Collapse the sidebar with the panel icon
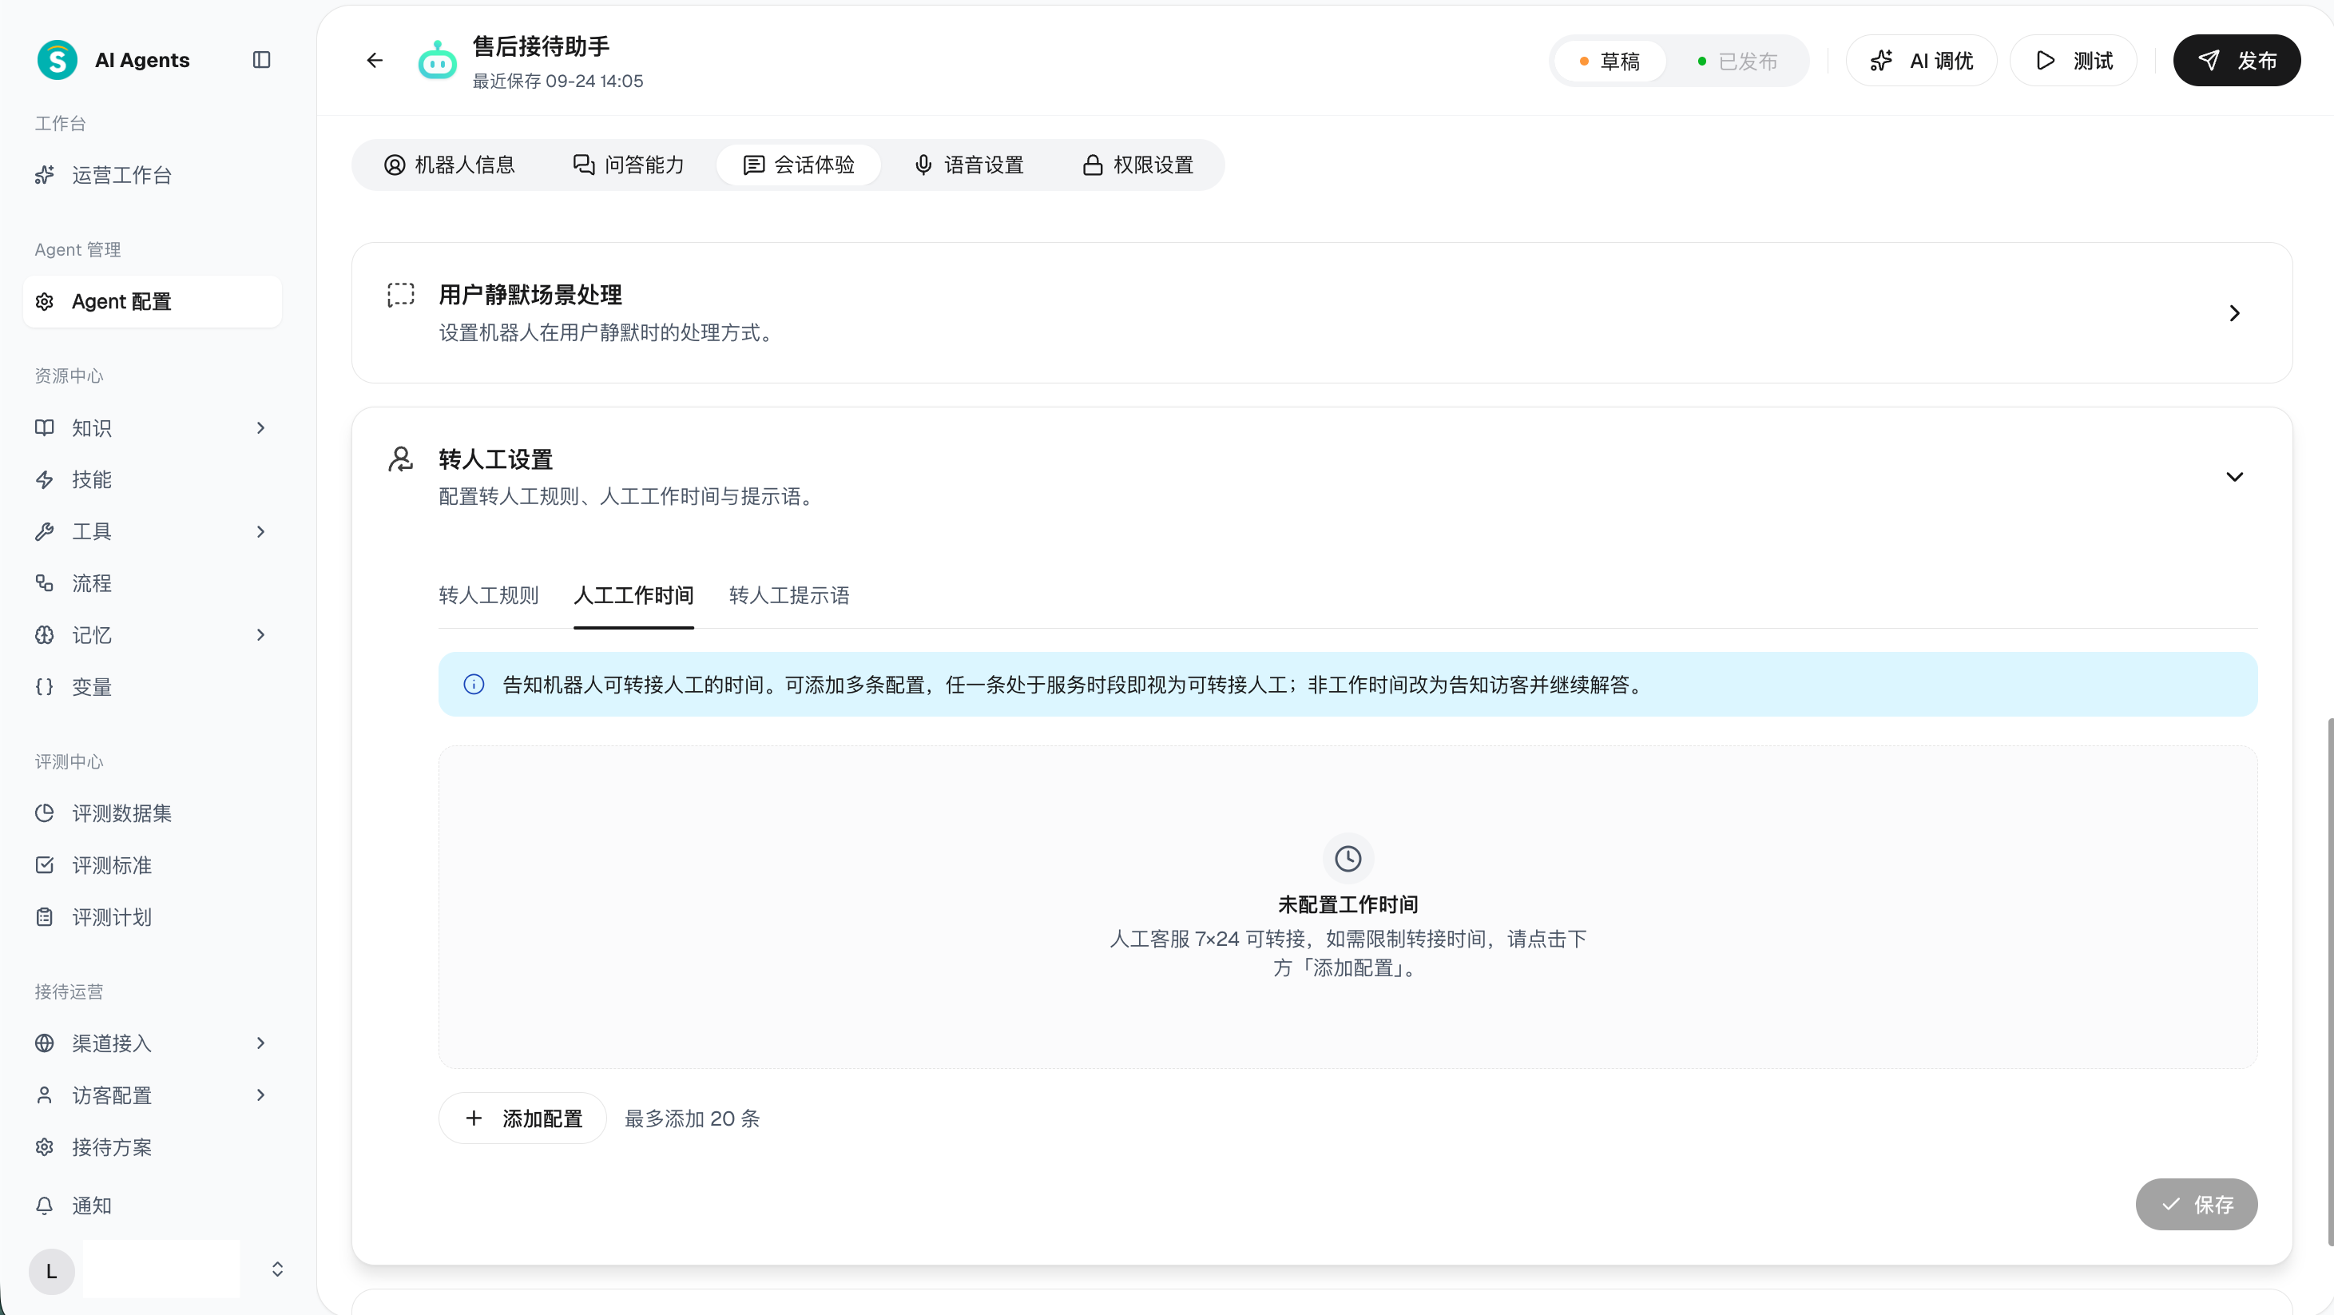The image size is (2334, 1315). (x=261, y=60)
